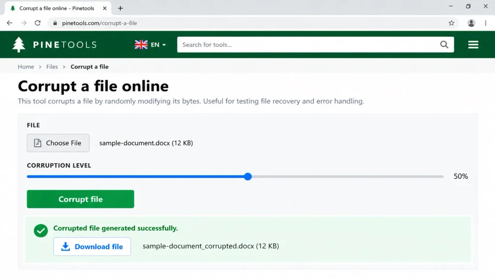This screenshot has width=495, height=278.
Task: Open the Files breadcrumb link
Action: (x=52, y=67)
